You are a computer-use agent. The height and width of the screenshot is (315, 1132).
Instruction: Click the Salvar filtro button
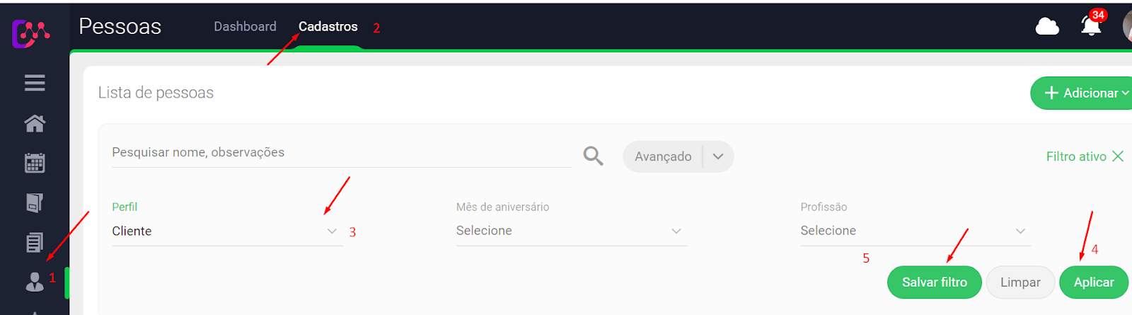[935, 282]
